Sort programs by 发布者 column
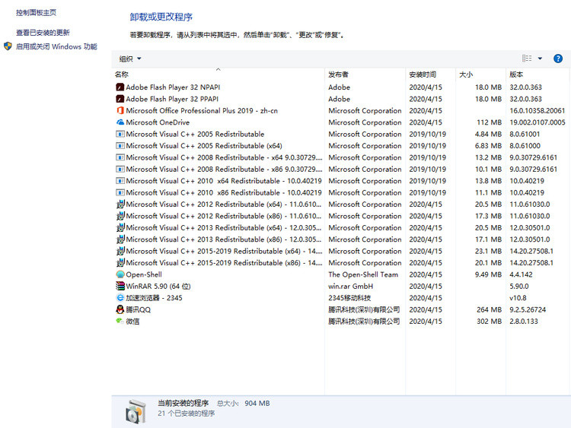Image resolution: width=571 pixels, height=428 pixels. (x=339, y=75)
